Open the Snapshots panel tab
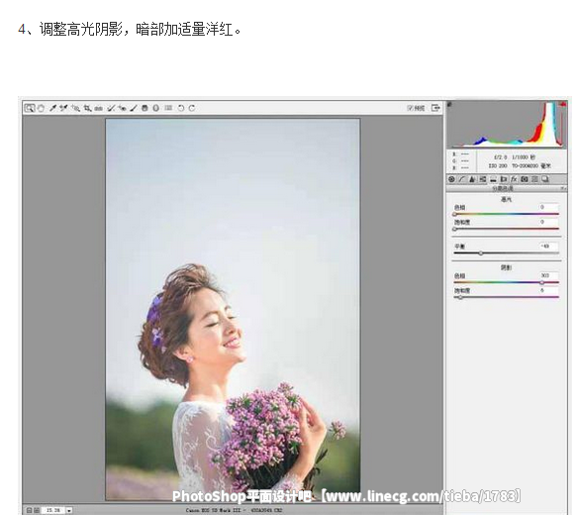Viewport: 576px width, 515px height. (545, 179)
